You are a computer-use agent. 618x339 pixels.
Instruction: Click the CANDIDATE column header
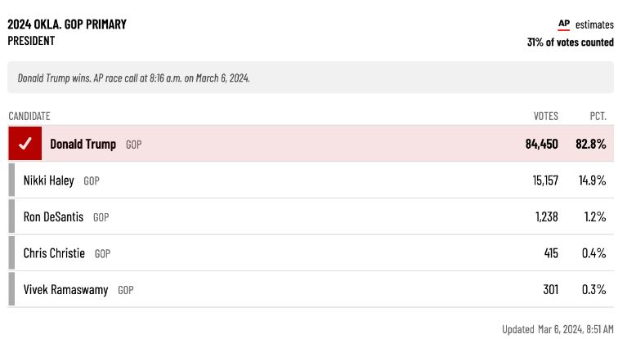coord(29,116)
